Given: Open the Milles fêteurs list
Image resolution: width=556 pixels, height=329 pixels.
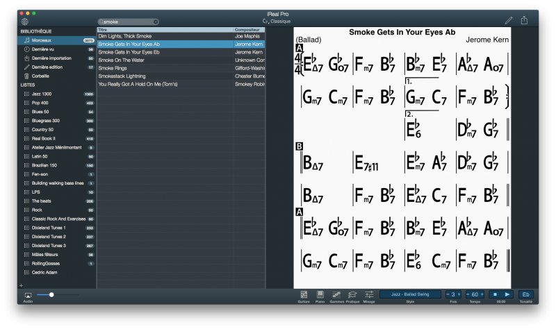Looking at the screenshot, I should [x=57, y=255].
